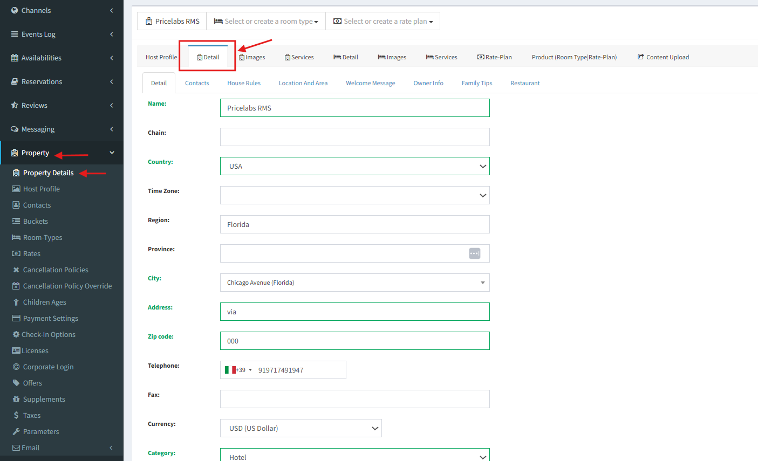This screenshot has height=461, width=758.
Task: Click the Parameters wrench icon
Action: point(16,431)
